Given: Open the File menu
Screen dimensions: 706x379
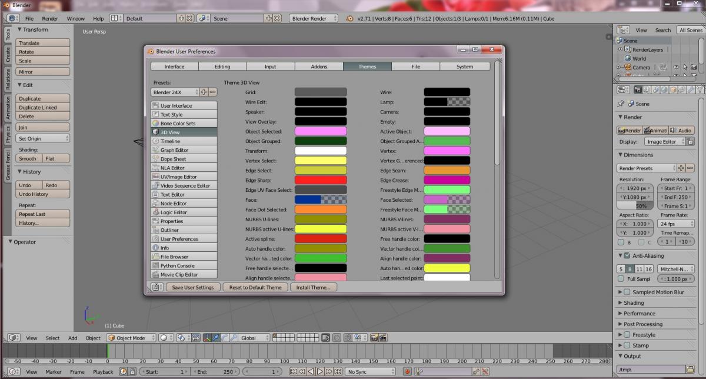Looking at the screenshot, I should pyautogui.click(x=29, y=18).
